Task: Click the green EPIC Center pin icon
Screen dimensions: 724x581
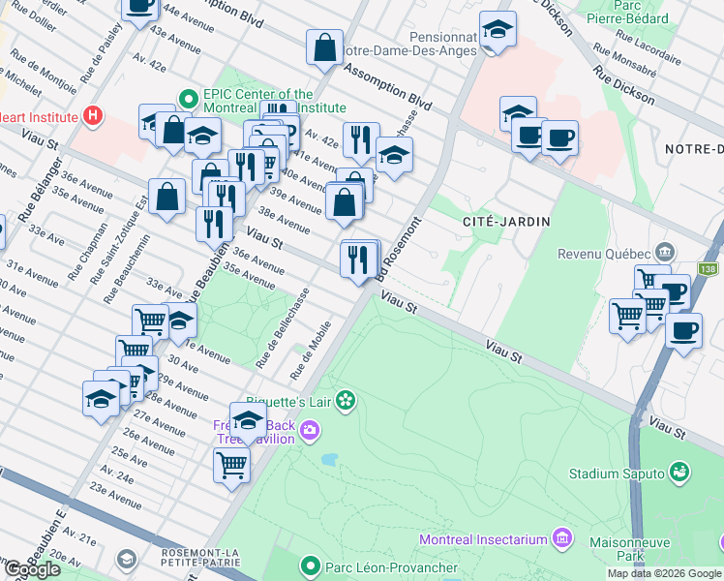Action: tap(189, 100)
